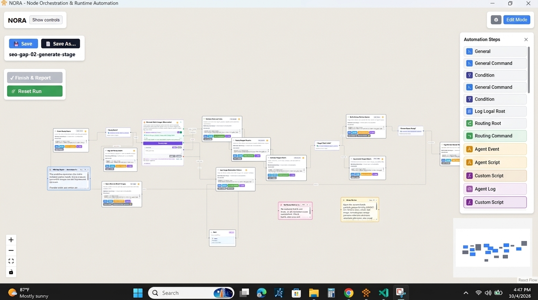Add the Agent Event step

coord(495,149)
